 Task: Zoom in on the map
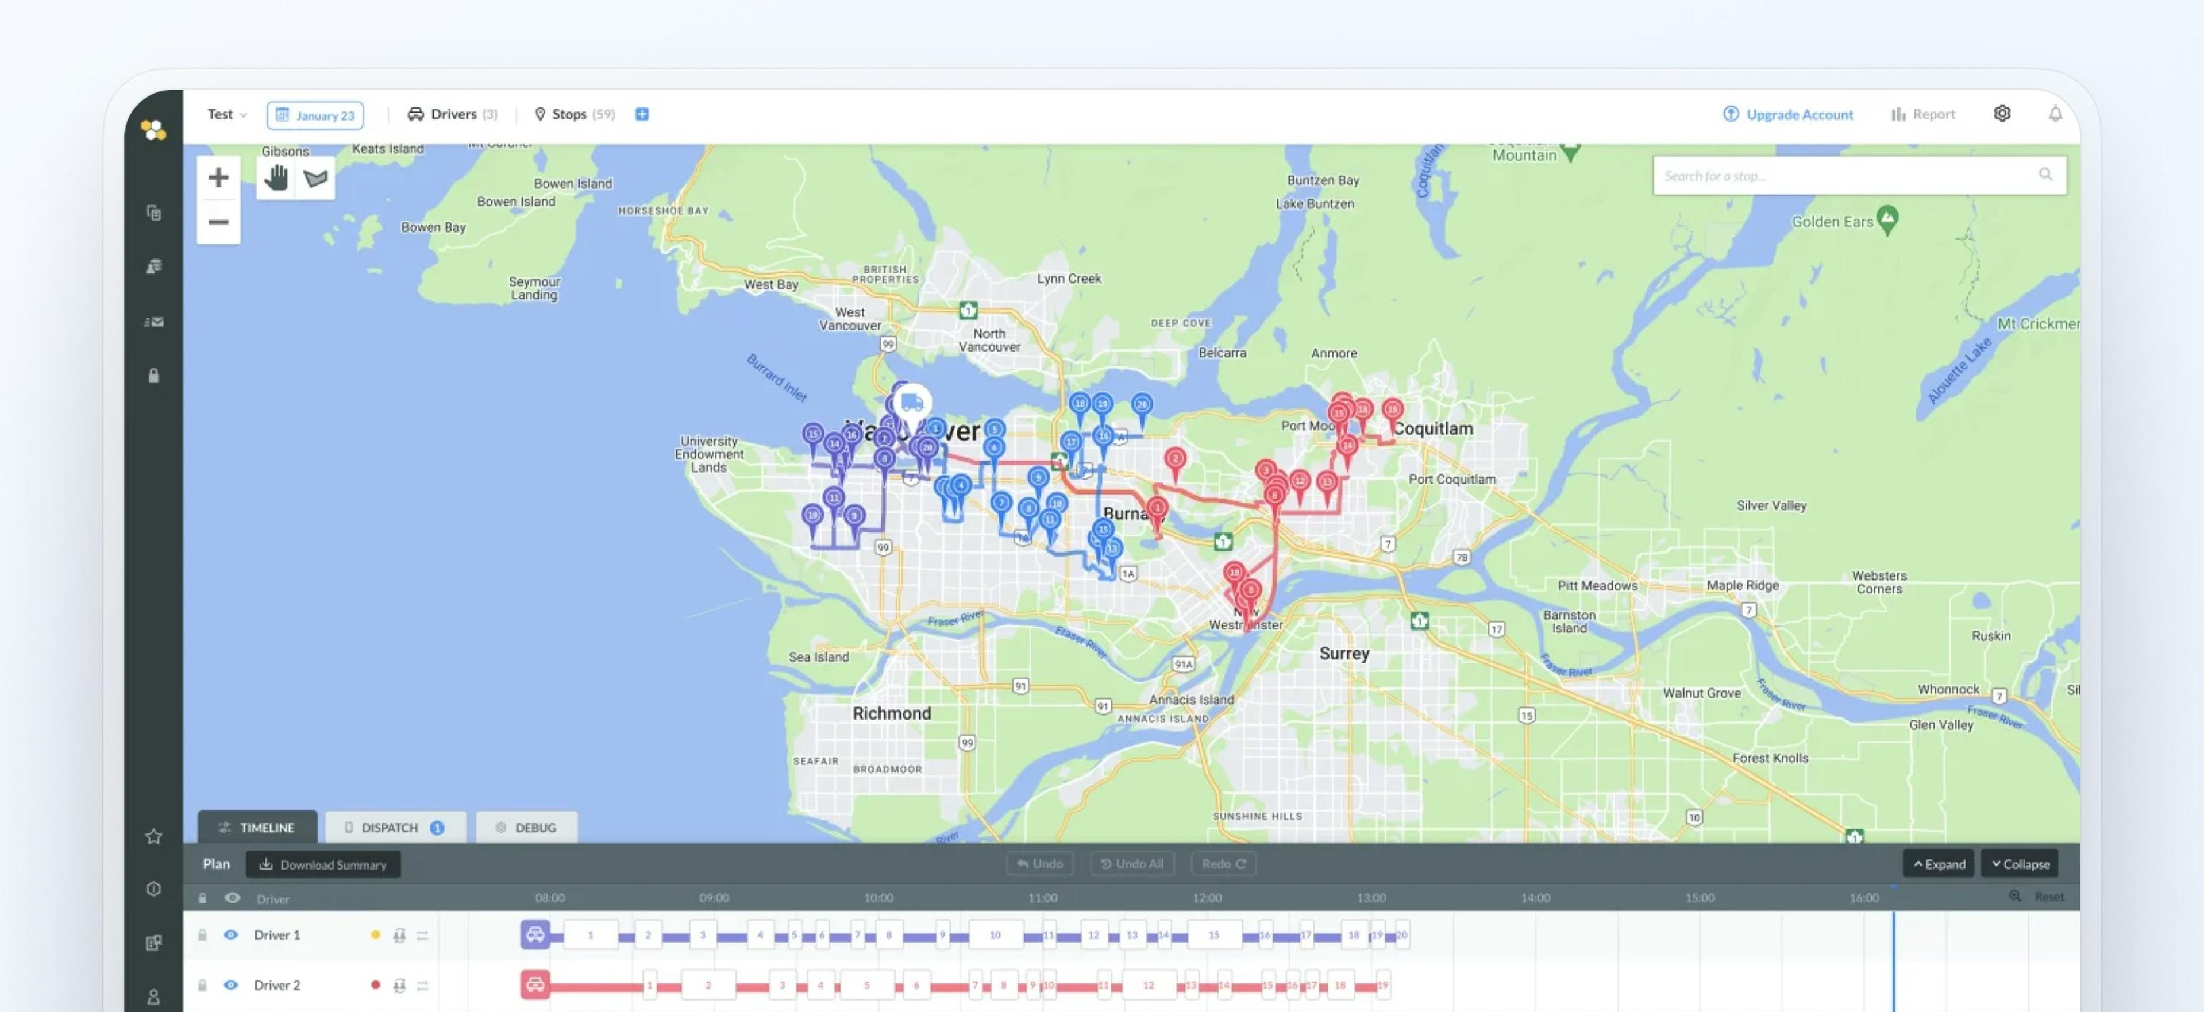click(218, 178)
